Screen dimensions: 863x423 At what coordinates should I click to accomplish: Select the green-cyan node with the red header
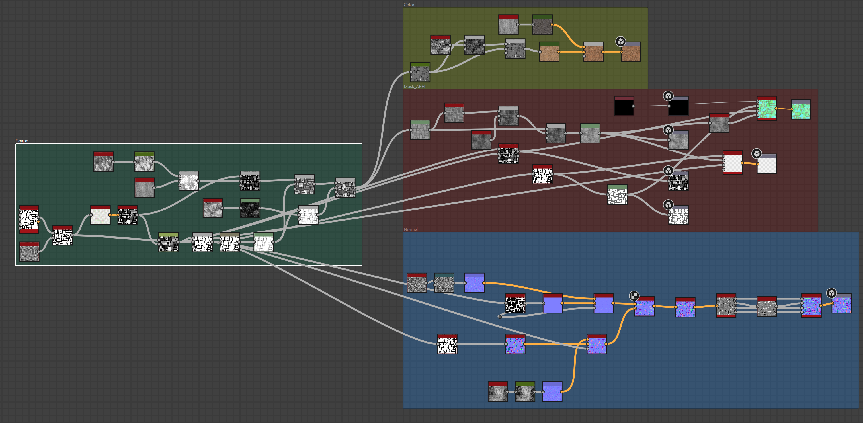[767, 108]
